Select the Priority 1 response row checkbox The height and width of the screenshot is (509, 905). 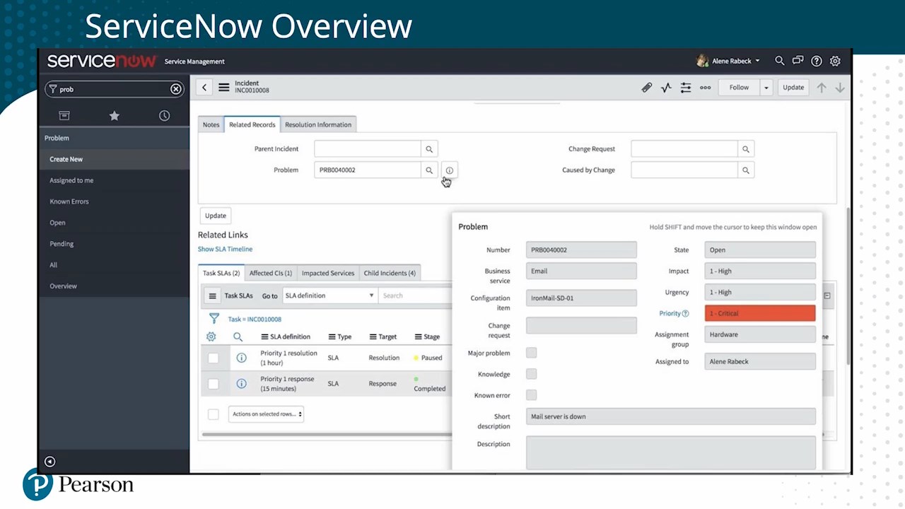coord(213,384)
